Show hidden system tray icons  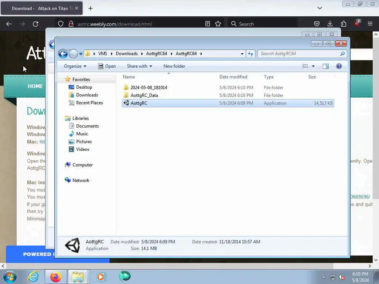tap(323, 277)
